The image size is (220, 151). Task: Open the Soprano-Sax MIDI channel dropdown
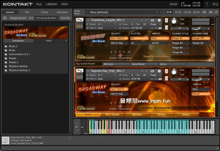point(103,79)
